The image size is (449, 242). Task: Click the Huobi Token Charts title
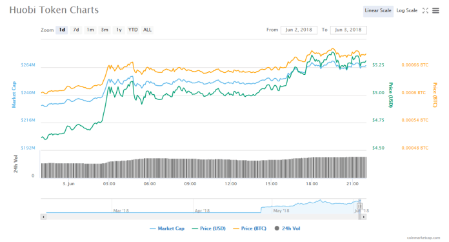(x=54, y=10)
